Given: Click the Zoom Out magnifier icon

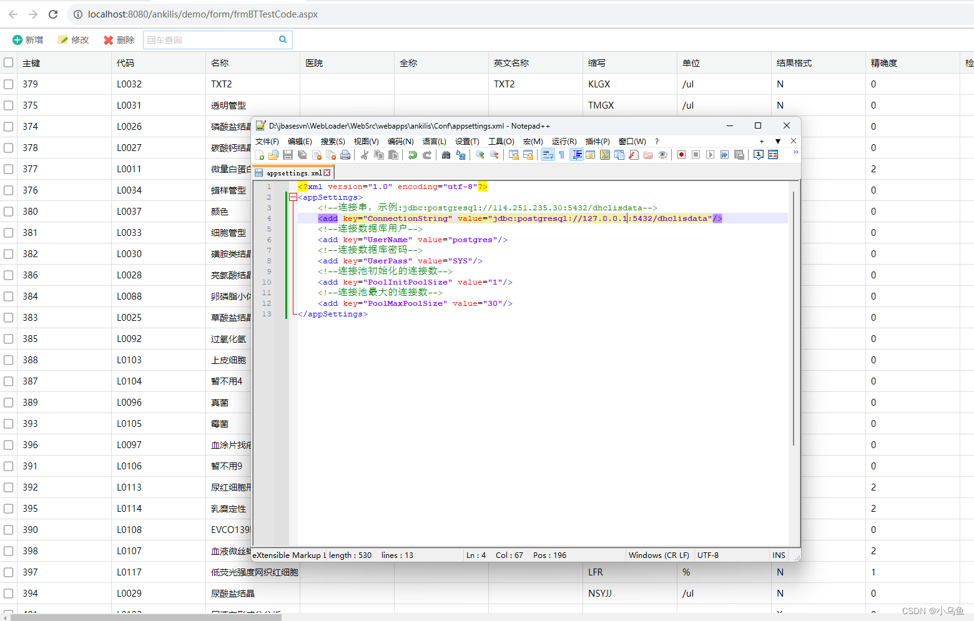Looking at the screenshot, I should coord(494,155).
